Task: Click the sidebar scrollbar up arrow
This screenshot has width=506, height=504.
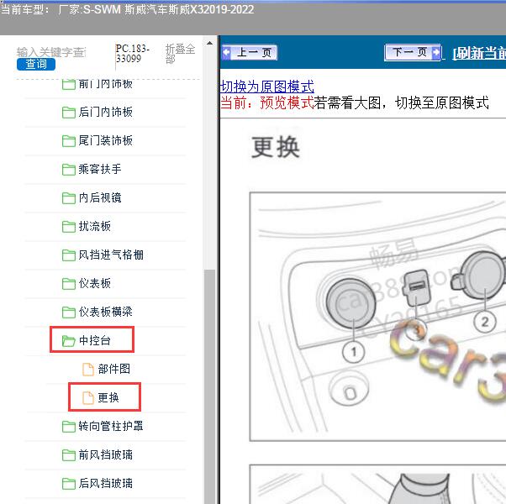Action: (x=209, y=43)
